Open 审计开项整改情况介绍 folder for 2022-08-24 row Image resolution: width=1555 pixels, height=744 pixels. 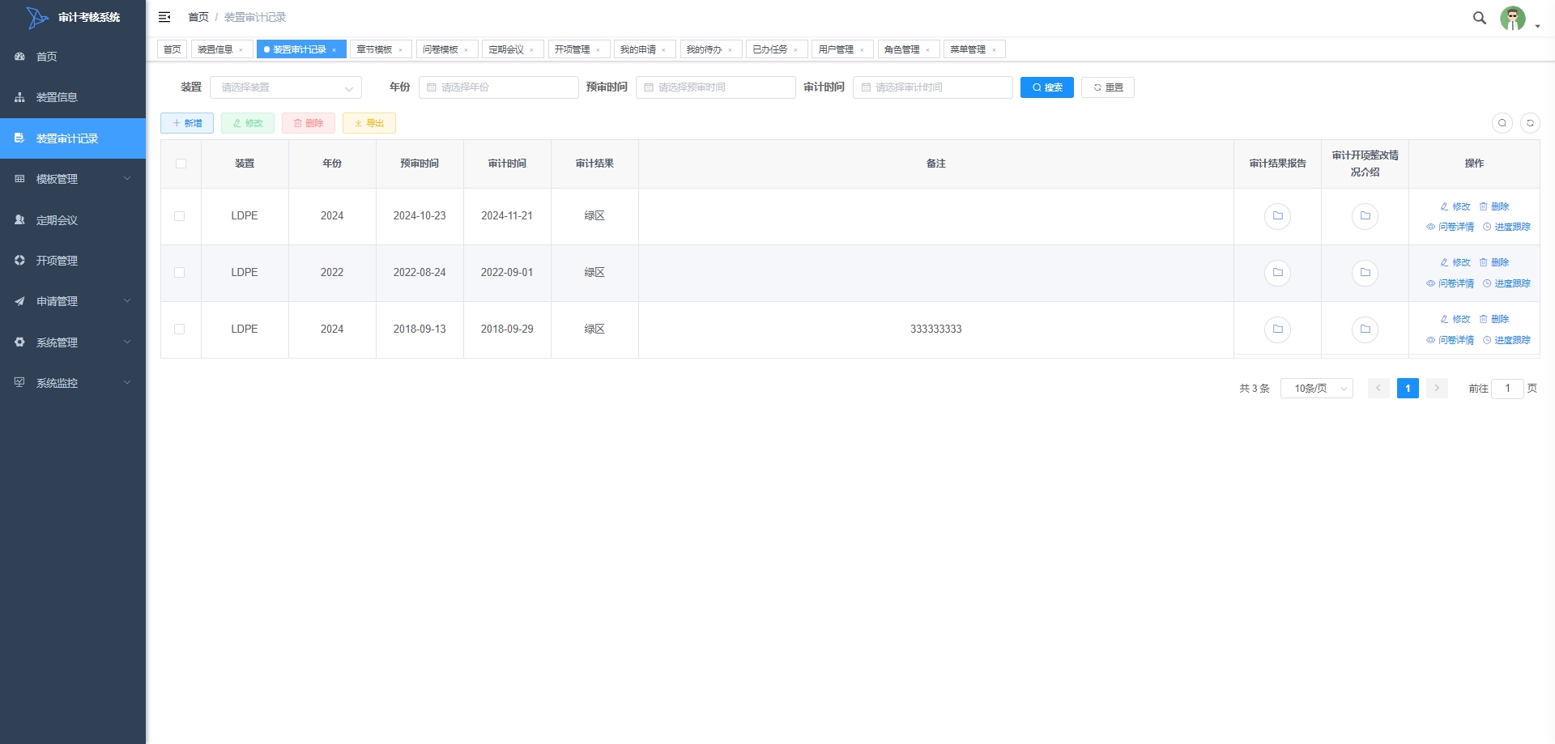click(x=1365, y=273)
